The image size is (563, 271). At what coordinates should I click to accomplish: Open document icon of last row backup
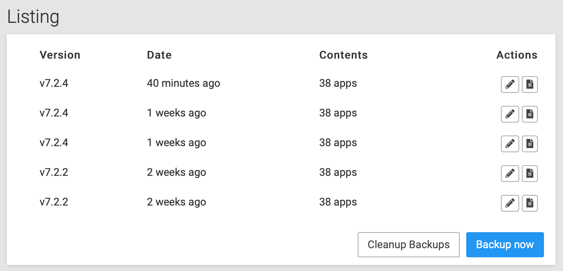tap(529, 203)
